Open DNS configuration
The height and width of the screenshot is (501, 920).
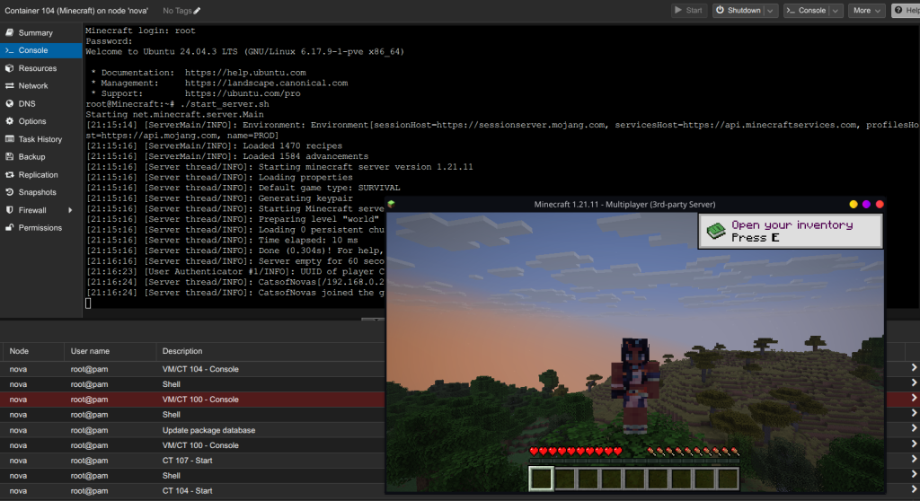point(27,104)
